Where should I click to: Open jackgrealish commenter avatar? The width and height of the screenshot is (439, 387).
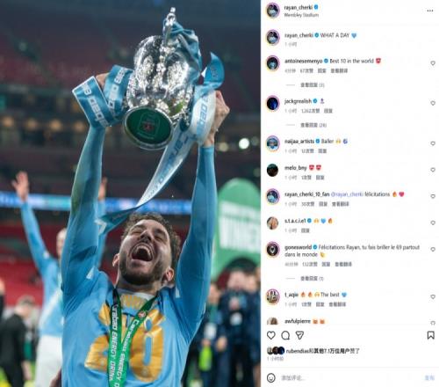pos(273,103)
